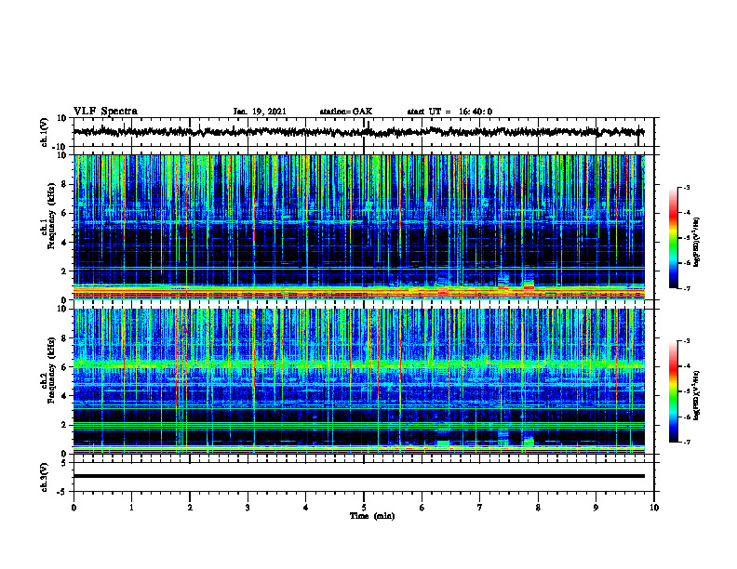Click time axis tick label "7"
The image size is (737, 569).
(480, 508)
